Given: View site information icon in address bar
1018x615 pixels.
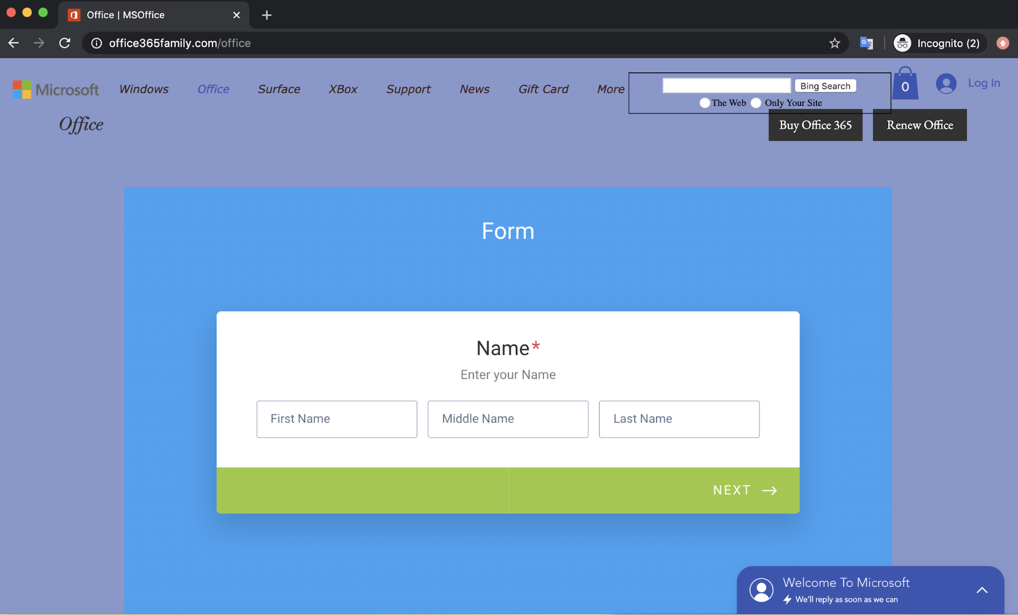Looking at the screenshot, I should [96, 43].
